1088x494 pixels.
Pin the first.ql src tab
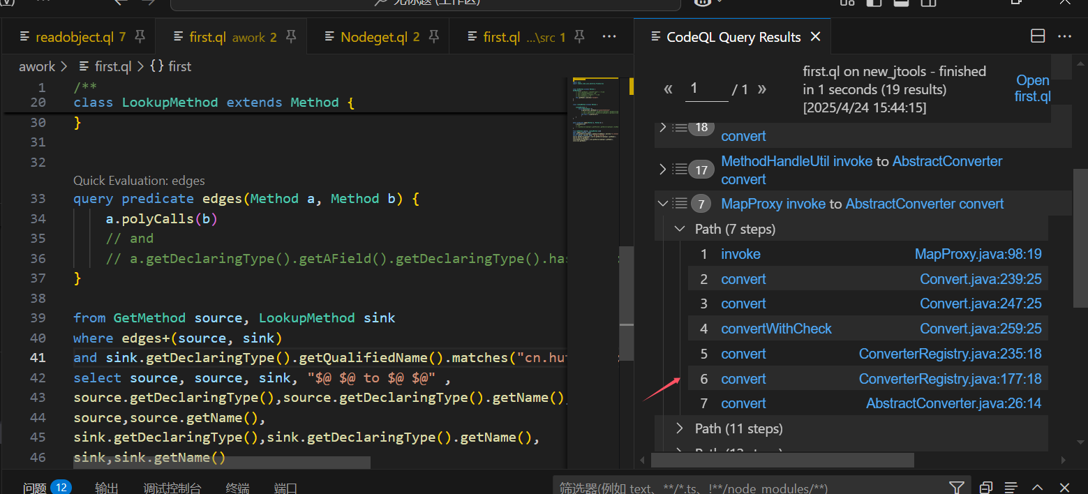click(x=580, y=36)
